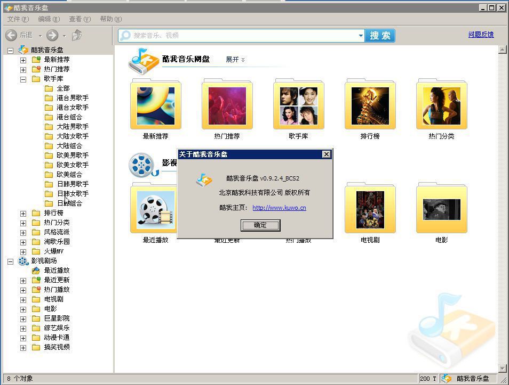Click the 酷我音乐网盘 section drive icon

pos(143,61)
